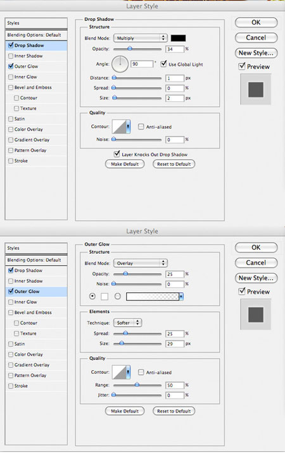285x453 pixels.
Task: Click the Outer Glow Size input field
Action: [175, 344]
